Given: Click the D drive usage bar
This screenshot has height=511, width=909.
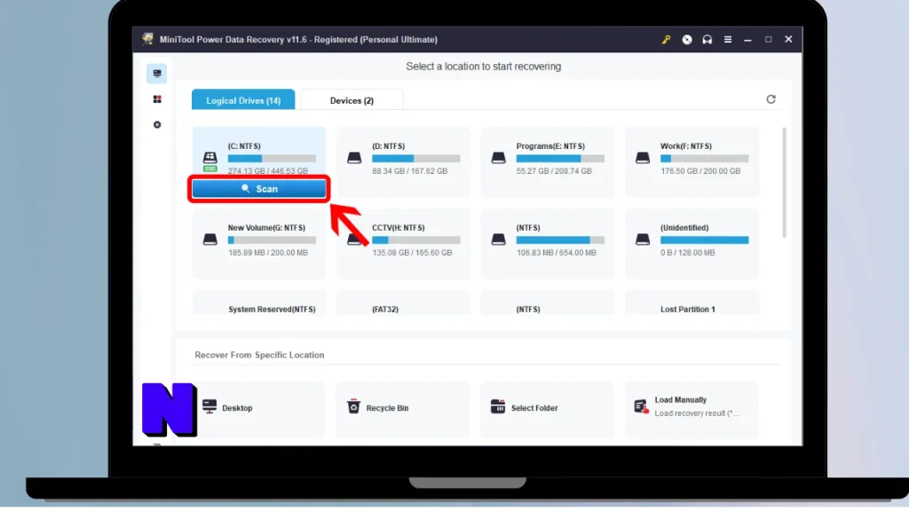Looking at the screenshot, I should coord(416,159).
